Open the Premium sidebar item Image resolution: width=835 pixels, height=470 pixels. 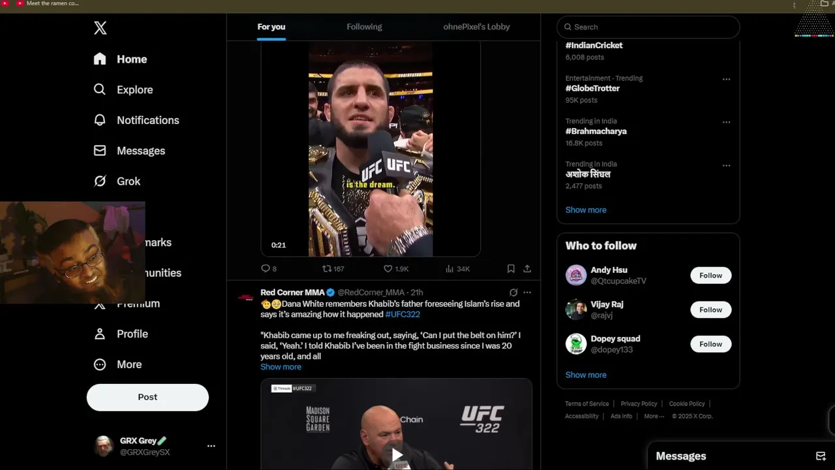tap(127, 304)
